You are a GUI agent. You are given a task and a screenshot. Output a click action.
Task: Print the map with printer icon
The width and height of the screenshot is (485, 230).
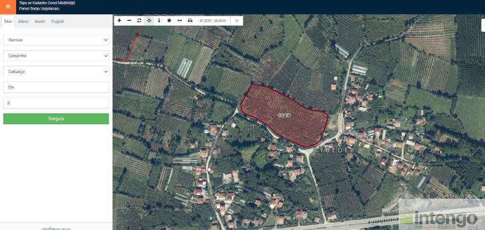click(x=190, y=20)
